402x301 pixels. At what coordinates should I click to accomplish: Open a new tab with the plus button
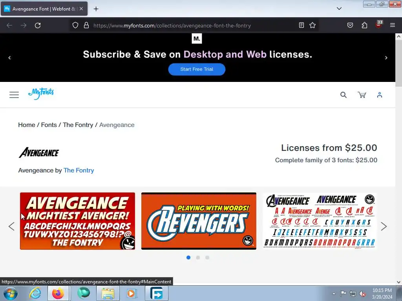pos(96,9)
